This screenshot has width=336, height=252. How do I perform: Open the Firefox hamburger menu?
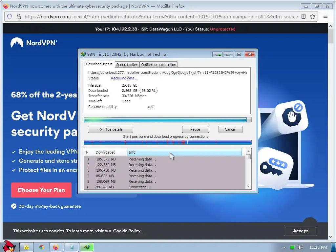[x=325, y=16]
